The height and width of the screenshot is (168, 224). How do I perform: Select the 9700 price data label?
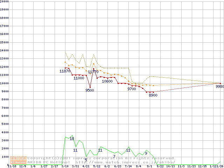click(x=132, y=89)
